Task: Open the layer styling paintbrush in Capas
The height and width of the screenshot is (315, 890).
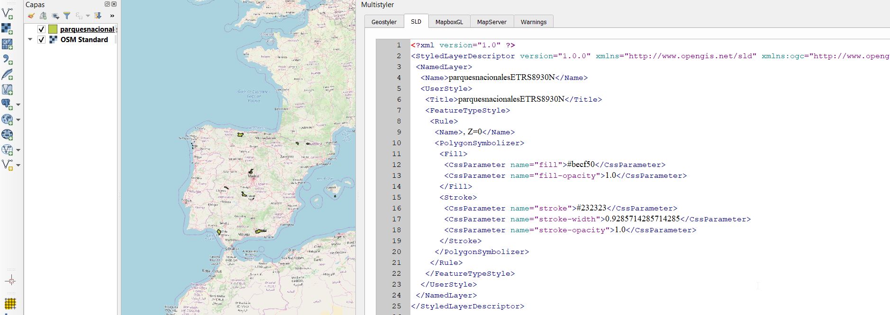Action: (31, 16)
